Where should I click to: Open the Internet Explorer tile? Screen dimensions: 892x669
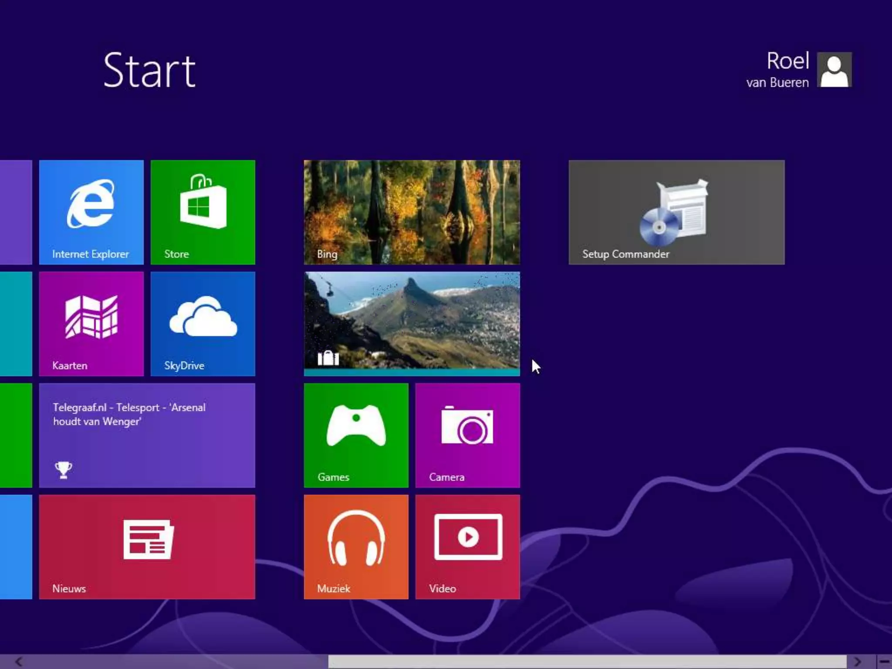click(91, 212)
